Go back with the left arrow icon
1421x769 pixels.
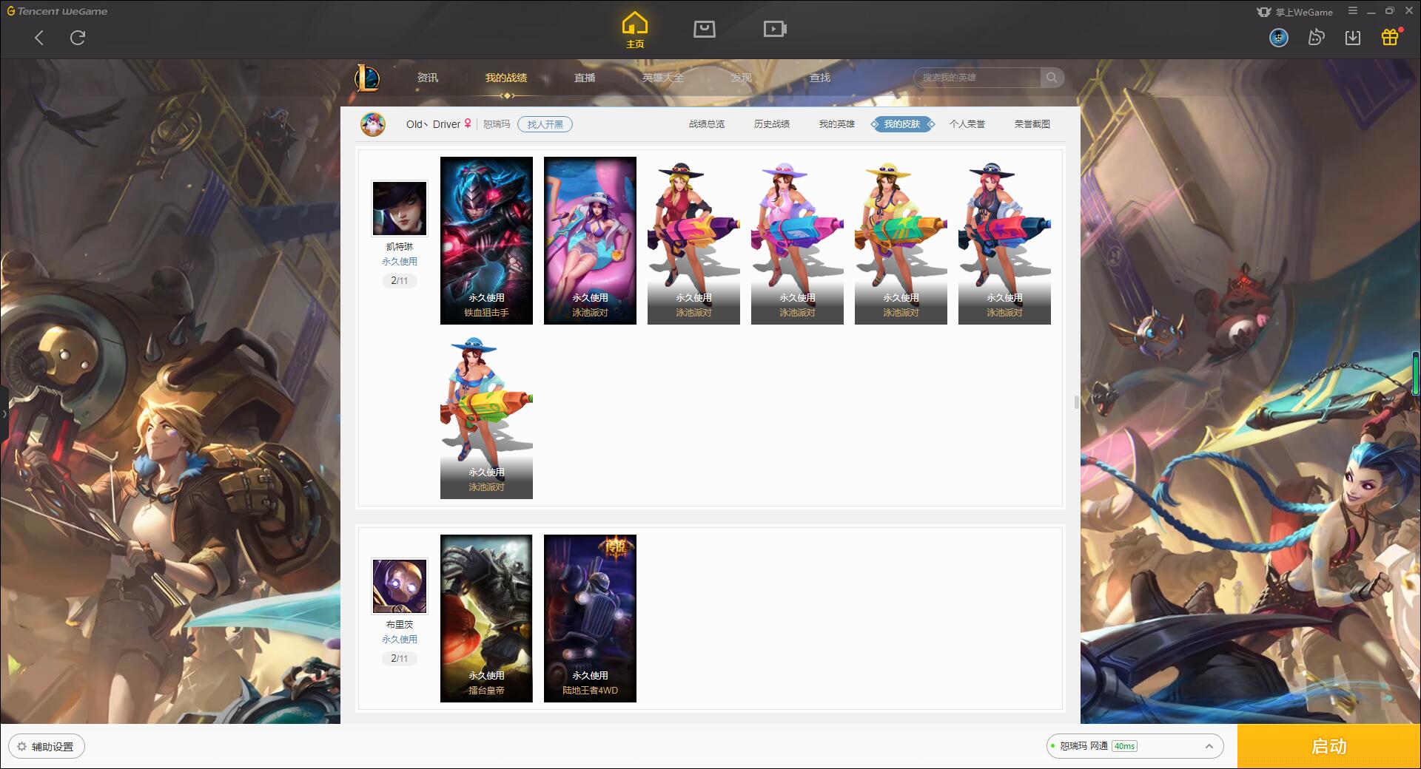[x=39, y=38]
